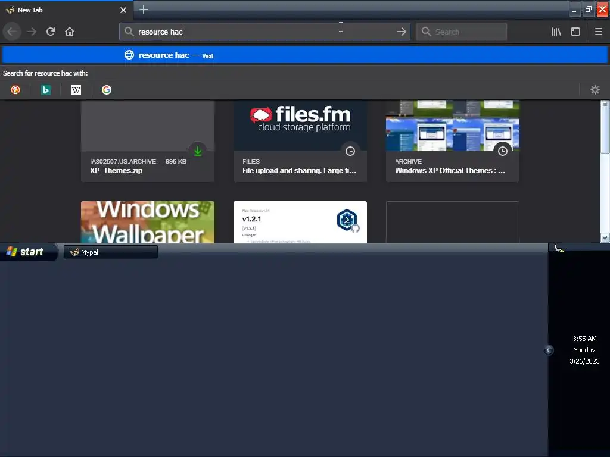This screenshot has width=610, height=457.
Task: Click the magnifier icon in the address bar
Action: click(129, 32)
